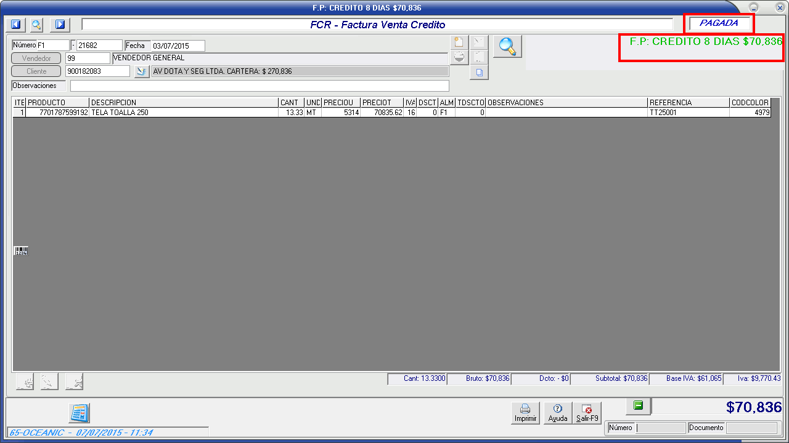The width and height of the screenshot is (789, 443).
Task: Click invoice number field showing 21682
Action: point(99,46)
